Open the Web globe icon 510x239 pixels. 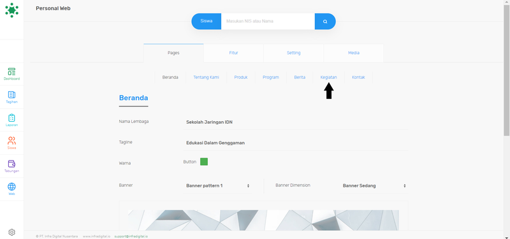tap(11, 189)
